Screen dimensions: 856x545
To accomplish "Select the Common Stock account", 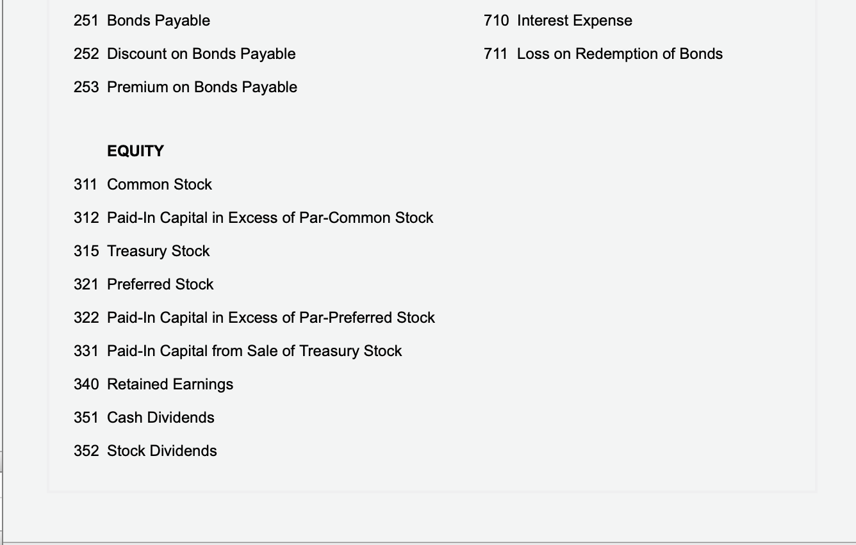I will pyautogui.click(x=160, y=184).
